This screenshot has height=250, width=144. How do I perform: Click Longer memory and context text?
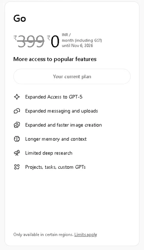point(56,139)
